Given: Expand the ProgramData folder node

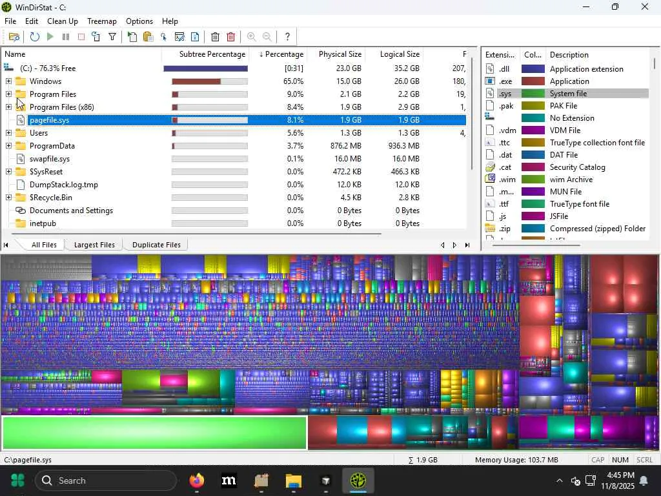Looking at the screenshot, I should [x=8, y=146].
